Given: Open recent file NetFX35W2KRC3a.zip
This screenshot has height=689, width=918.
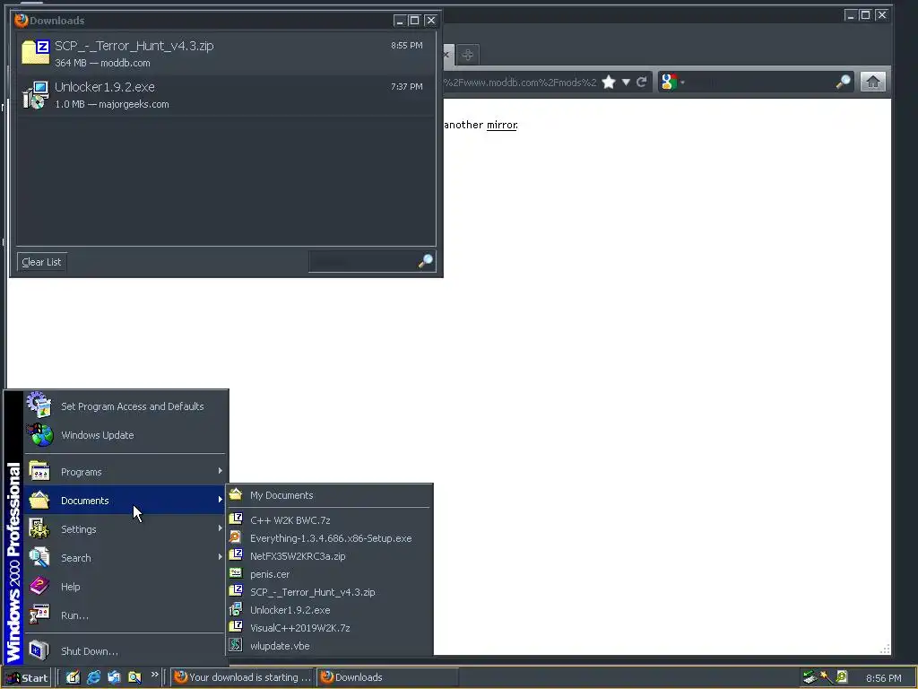Looking at the screenshot, I should 329,556.
